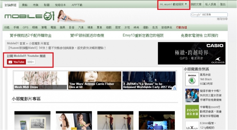The width and height of the screenshot is (237, 130).
Task: Select 手機 category
Action: [16, 28]
